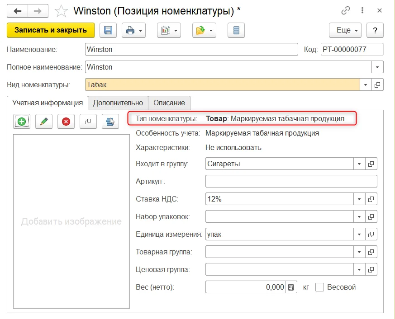Open help with question mark button
Viewport: 395px width, 319px height.
(x=375, y=30)
